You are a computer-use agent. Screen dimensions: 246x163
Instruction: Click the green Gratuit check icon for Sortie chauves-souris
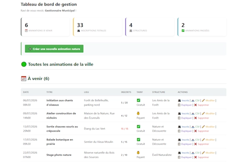pyautogui.click(x=138, y=127)
